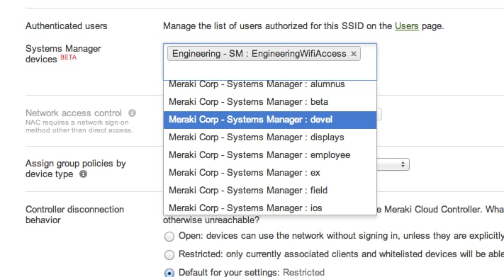Click the Controller disconnection behavior label
The width and height of the screenshot is (504, 277).
pyautogui.click(x=74, y=215)
